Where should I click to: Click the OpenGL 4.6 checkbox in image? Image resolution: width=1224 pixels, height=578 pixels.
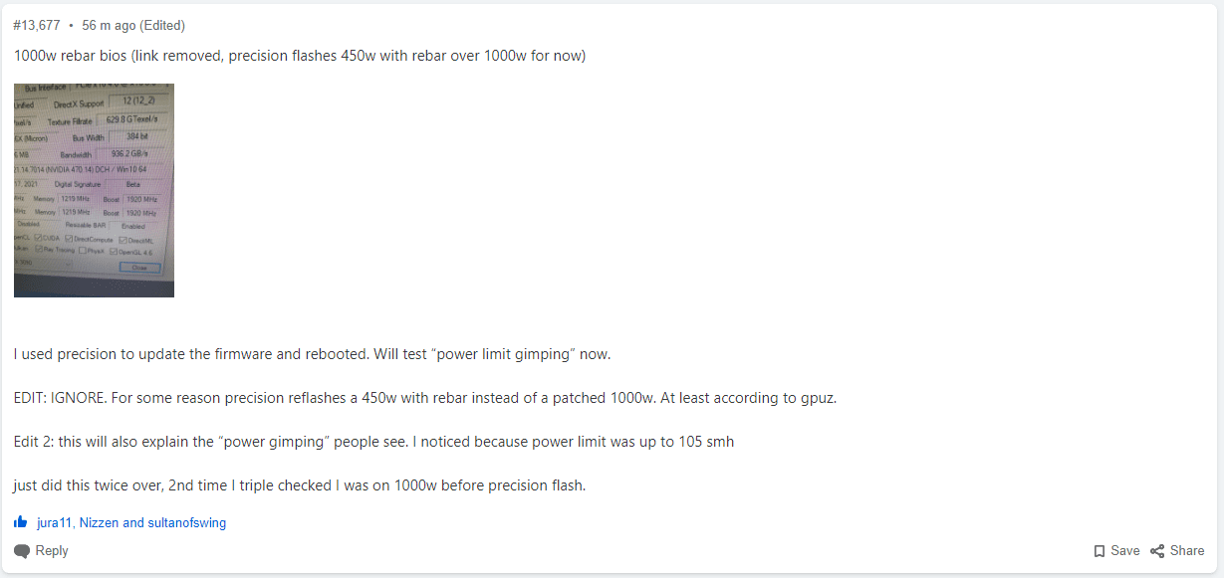114,252
